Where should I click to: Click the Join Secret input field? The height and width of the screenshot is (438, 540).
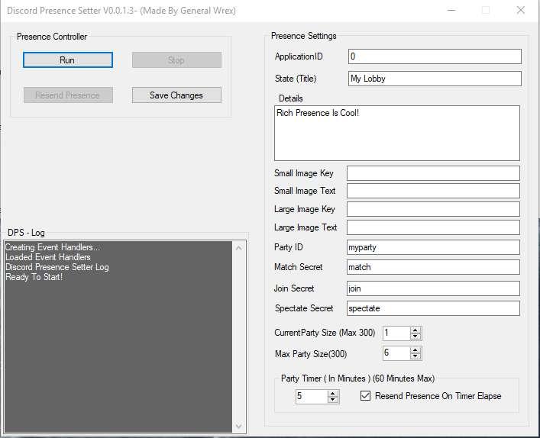(x=433, y=288)
